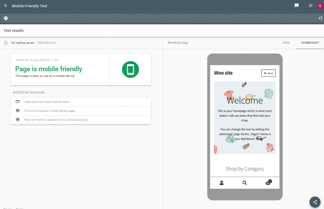Click the Welcome banner image in preview
Viewport: 324px width, 209px height.
click(x=245, y=117)
